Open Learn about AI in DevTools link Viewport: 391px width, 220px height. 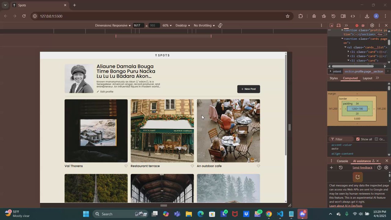(346, 206)
